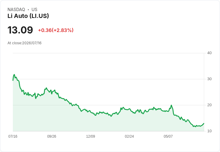This screenshot has width=220, height=152.
Task: Open the Li Auto (LI.US) title
Action: [28, 16]
